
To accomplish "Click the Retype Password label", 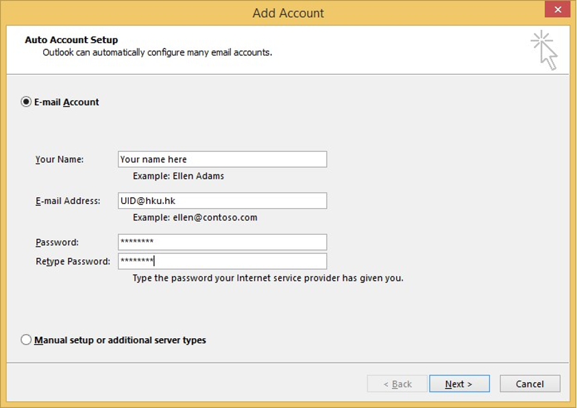I will tap(73, 261).
